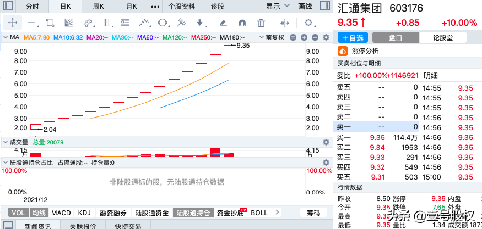The image size is (482, 229).
Task: Click the MA10:6.32 blue label
Action: pyautogui.click(x=68, y=37)
